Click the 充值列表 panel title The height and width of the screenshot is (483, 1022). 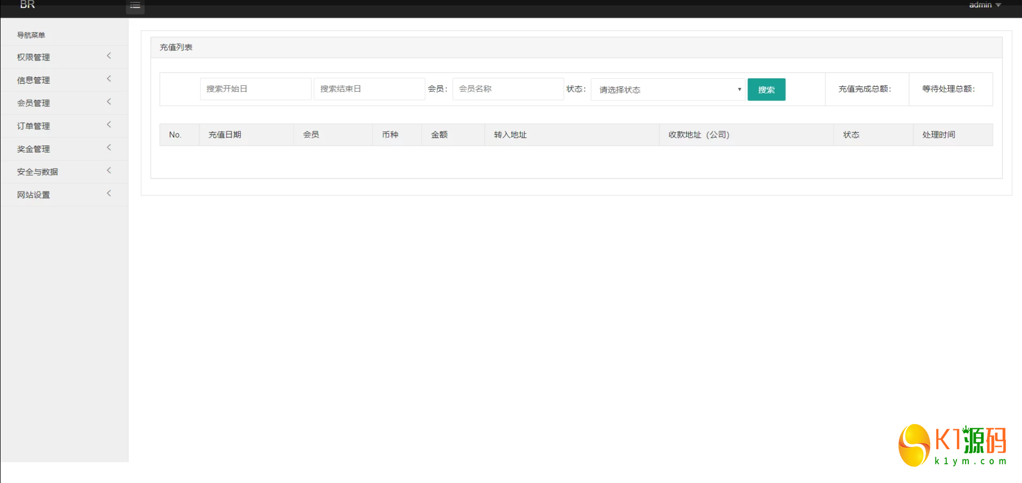[176, 47]
